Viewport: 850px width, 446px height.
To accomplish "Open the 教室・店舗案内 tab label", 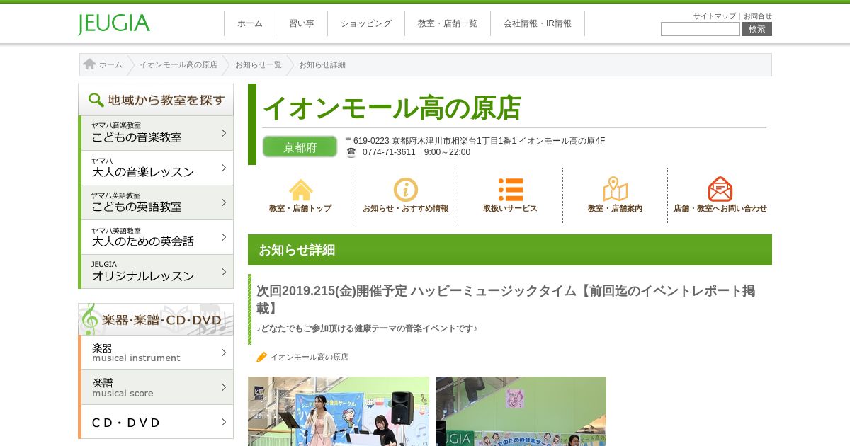I will tap(616, 208).
